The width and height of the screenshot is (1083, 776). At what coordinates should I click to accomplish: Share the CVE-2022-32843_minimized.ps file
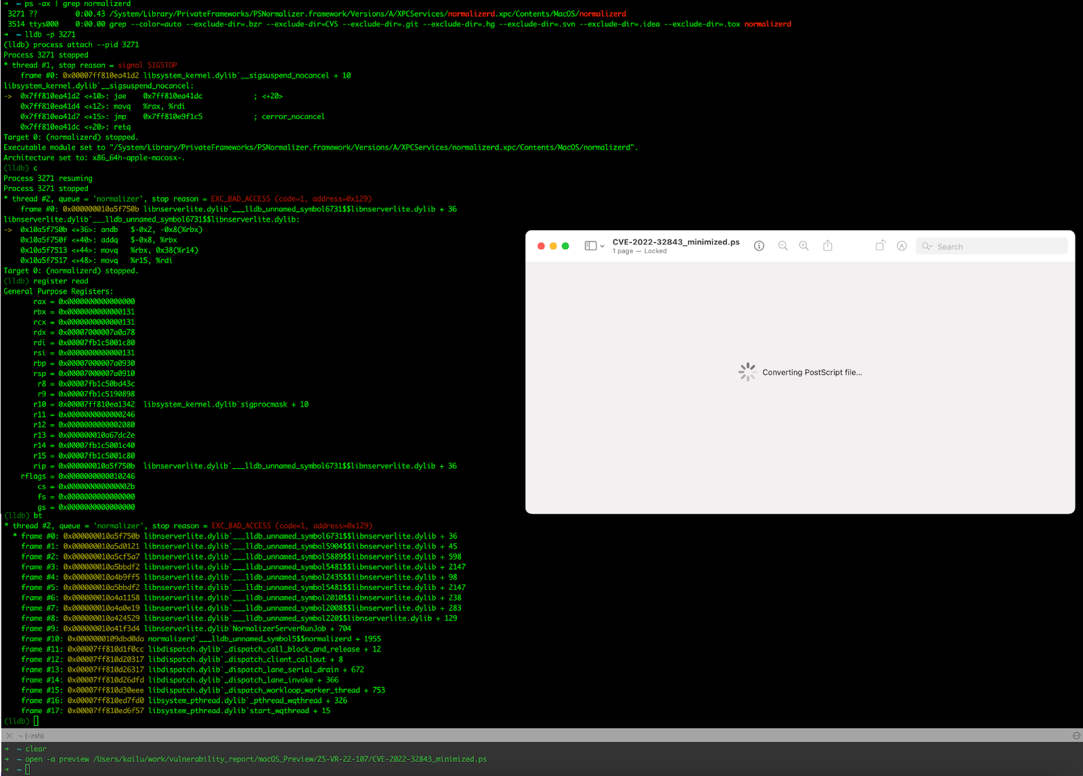pos(828,246)
